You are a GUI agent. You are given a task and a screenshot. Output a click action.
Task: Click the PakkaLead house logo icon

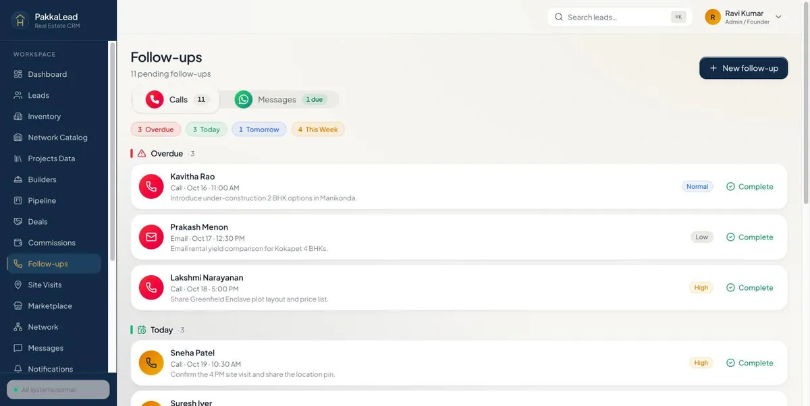tap(20, 20)
